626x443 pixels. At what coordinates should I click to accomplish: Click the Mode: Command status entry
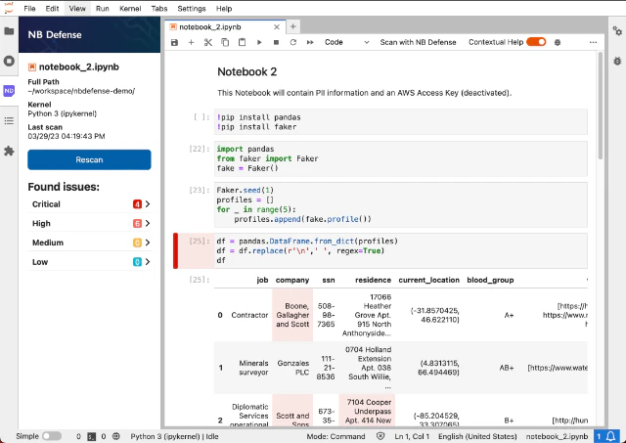(335, 436)
